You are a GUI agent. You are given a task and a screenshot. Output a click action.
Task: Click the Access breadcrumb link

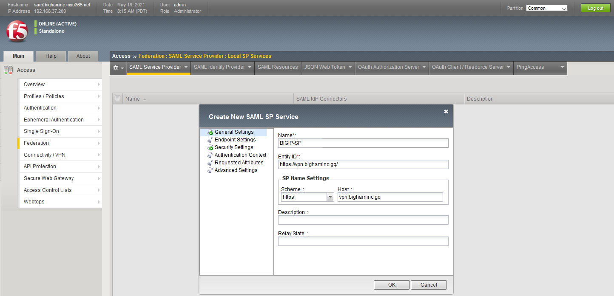click(x=121, y=56)
